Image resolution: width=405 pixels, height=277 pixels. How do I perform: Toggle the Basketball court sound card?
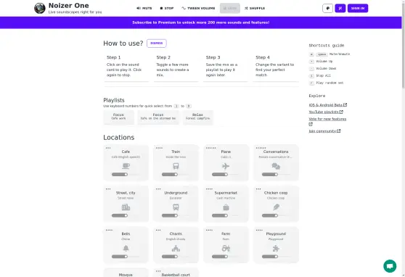pyautogui.click(x=176, y=273)
